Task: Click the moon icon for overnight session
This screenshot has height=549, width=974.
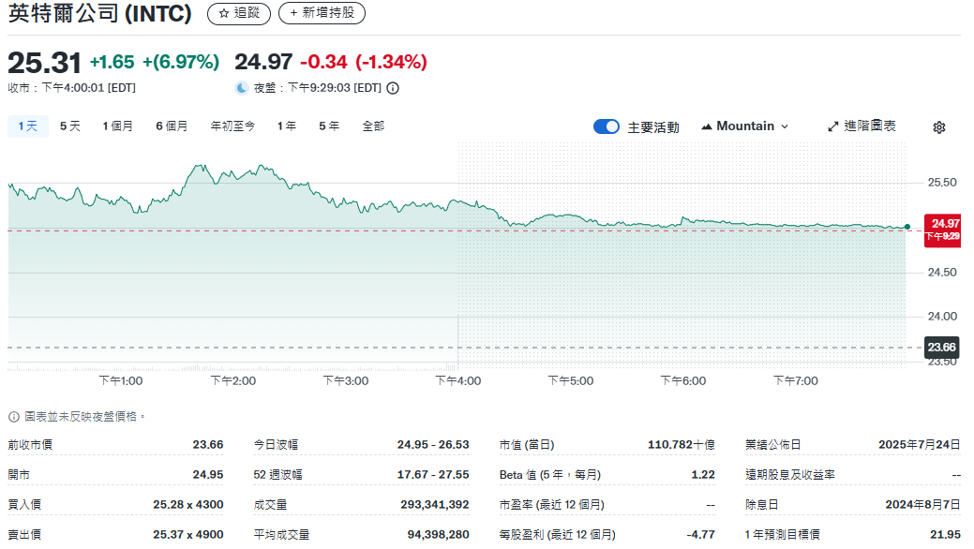Action: pos(242,88)
